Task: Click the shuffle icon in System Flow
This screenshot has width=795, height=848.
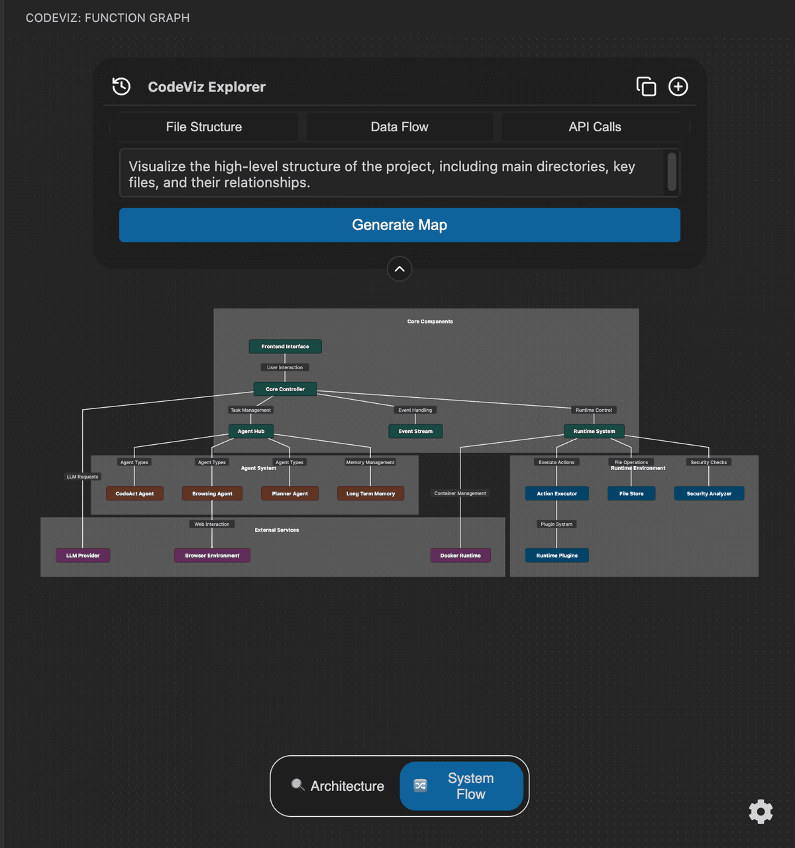Action: [421, 786]
